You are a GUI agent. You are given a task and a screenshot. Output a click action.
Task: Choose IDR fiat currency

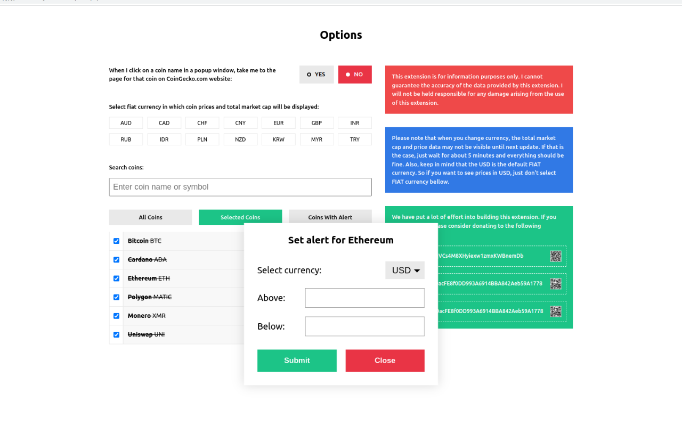pyautogui.click(x=164, y=140)
